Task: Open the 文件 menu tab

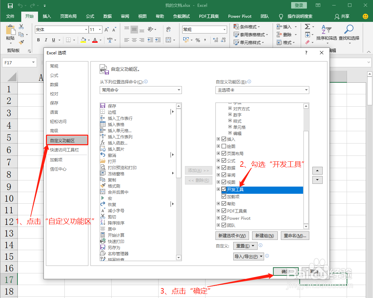Action: pos(10,16)
